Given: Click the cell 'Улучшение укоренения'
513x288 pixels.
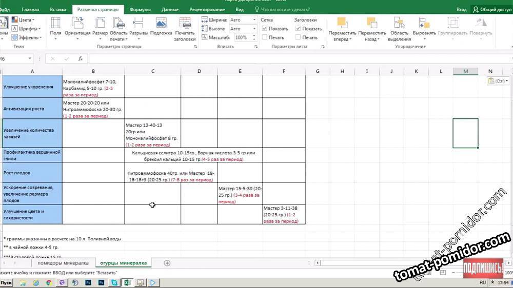Looking at the screenshot, I should click(32, 87).
